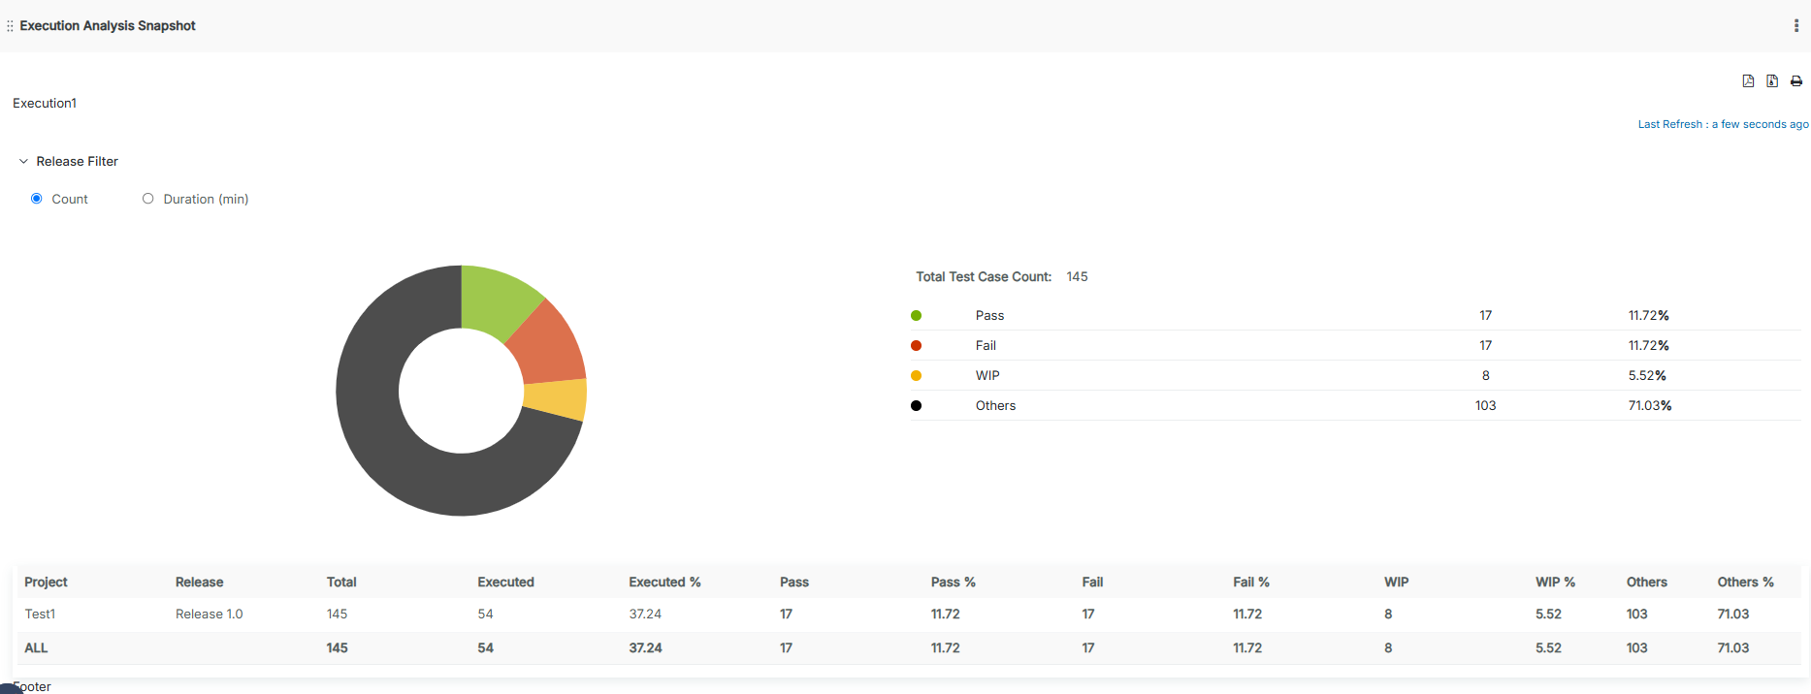Screen dimensions: 1811x694
Task: Click the archive file export icon
Action: (x=1772, y=81)
